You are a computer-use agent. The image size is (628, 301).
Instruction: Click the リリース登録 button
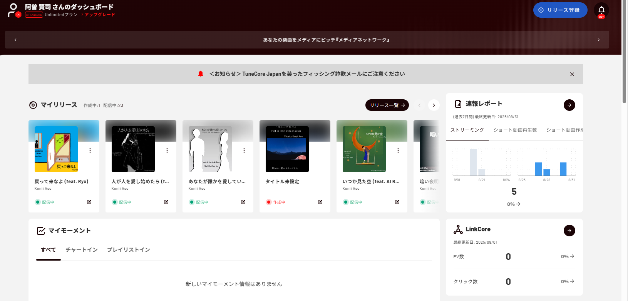pyautogui.click(x=560, y=10)
